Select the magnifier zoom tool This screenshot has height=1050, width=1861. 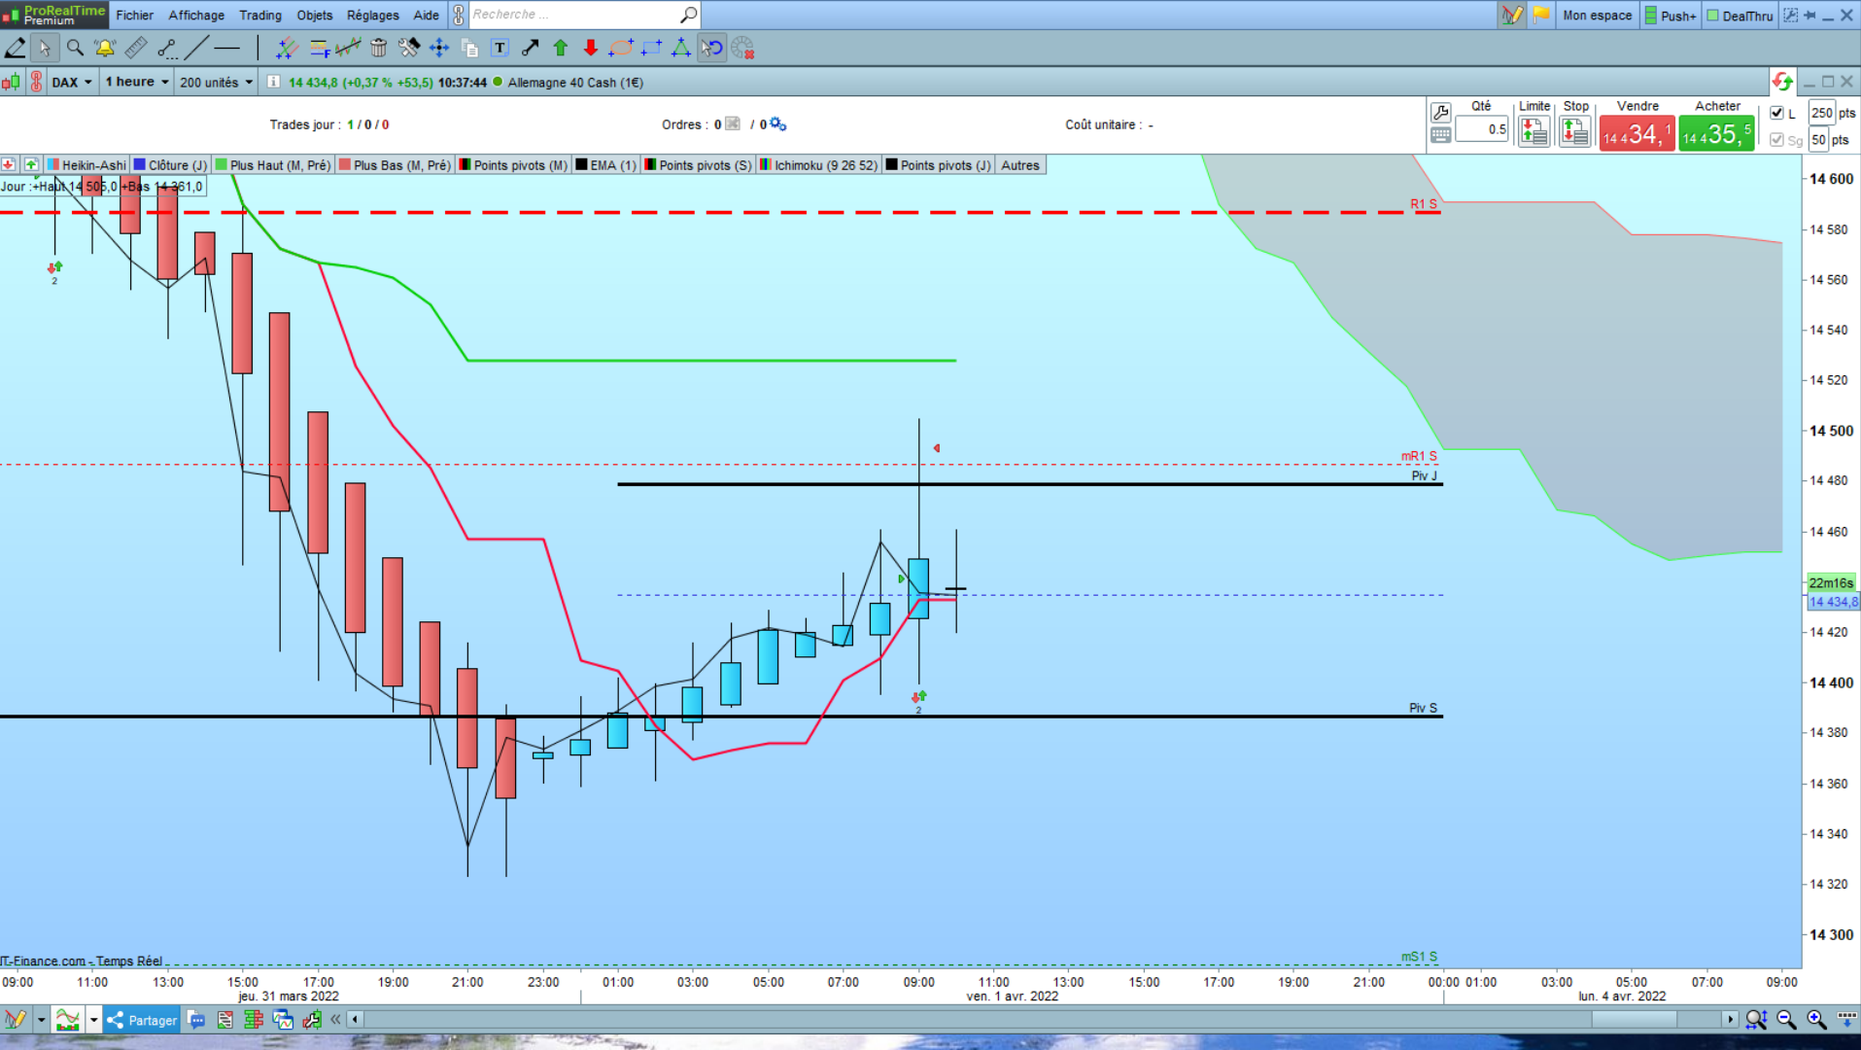point(75,48)
